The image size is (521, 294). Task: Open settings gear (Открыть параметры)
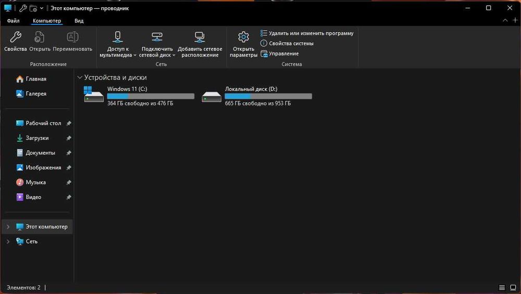pos(243,37)
